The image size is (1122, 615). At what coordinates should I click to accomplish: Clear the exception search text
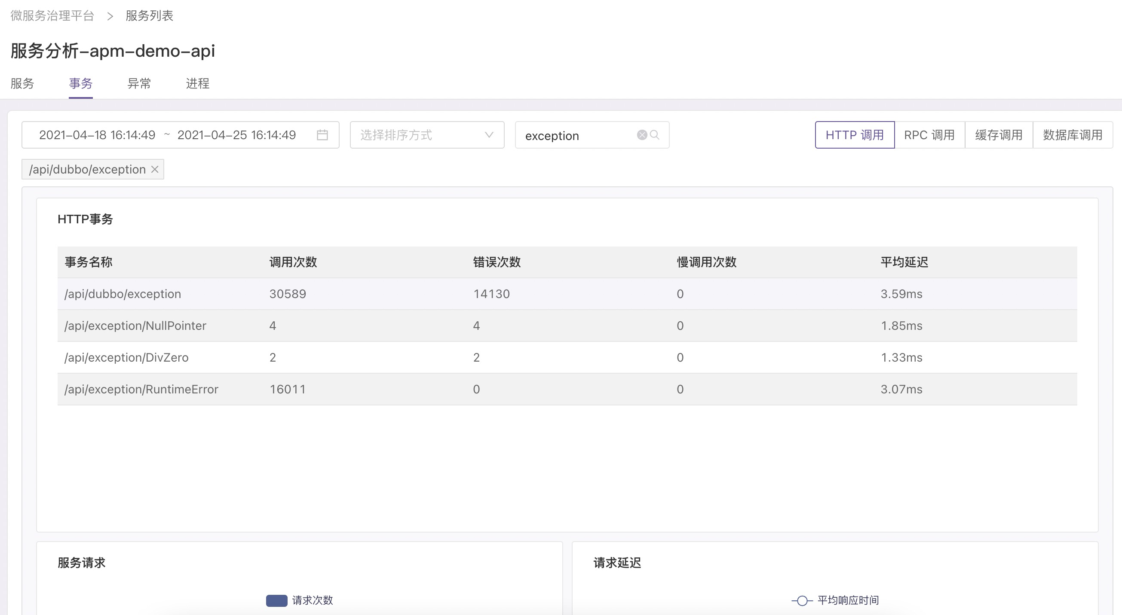tap(641, 135)
